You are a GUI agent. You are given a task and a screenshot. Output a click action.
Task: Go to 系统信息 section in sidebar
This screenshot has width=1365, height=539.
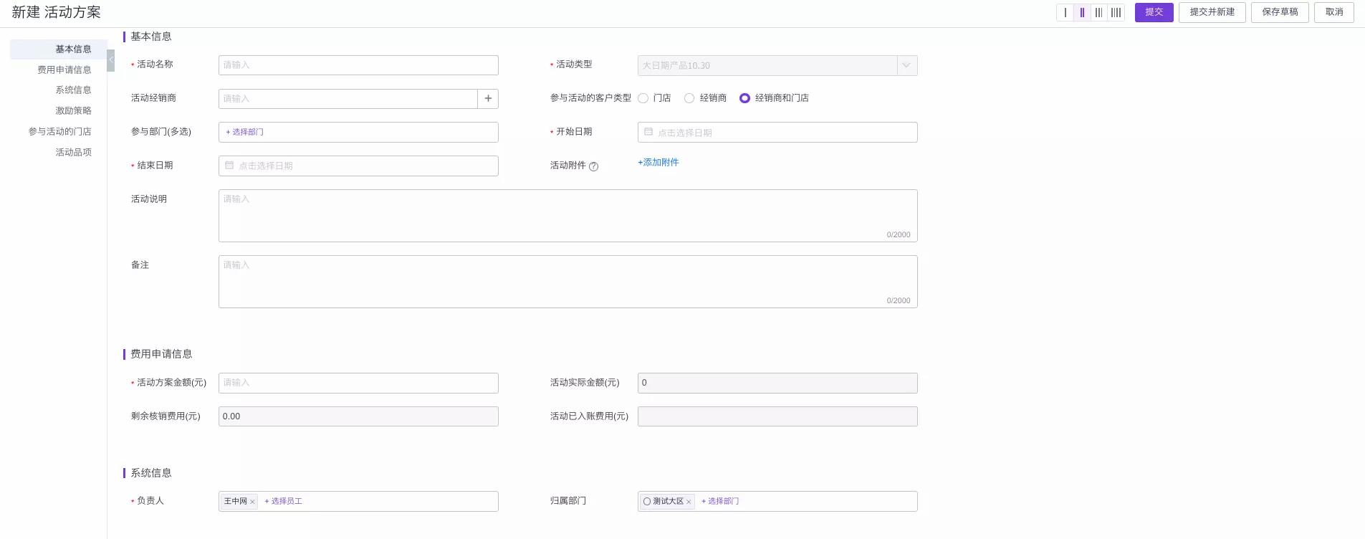73,90
